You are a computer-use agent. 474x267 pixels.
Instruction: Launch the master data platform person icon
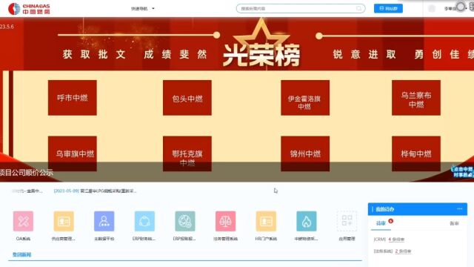click(x=104, y=221)
